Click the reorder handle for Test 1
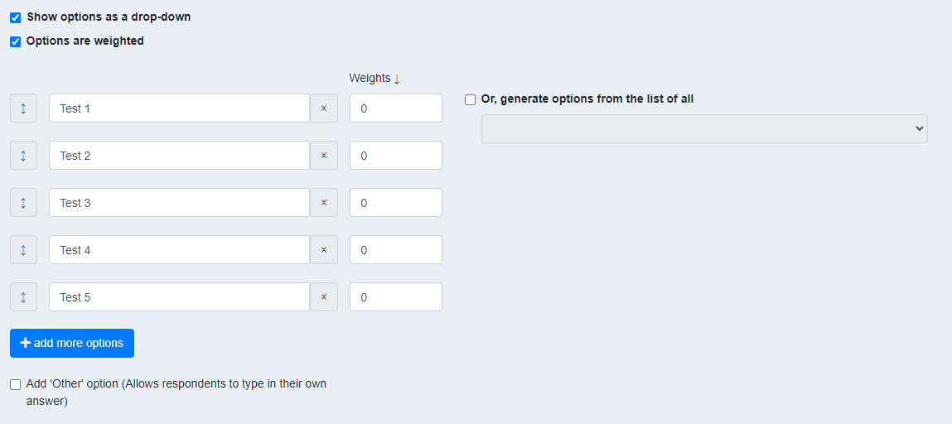This screenshot has width=952, height=424. coord(23,108)
